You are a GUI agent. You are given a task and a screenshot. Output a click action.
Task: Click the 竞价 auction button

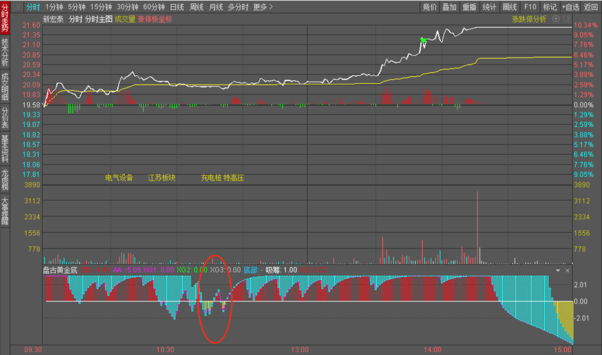coord(430,7)
